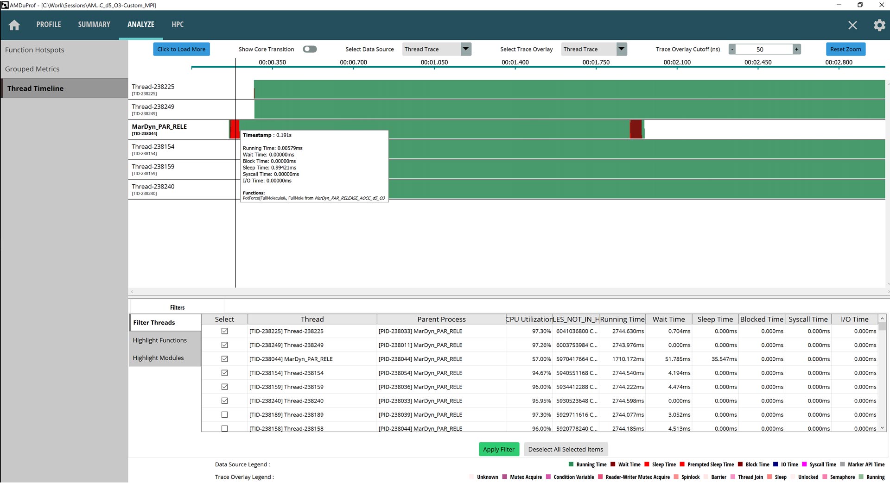Click Wait Time legend dark red swatch
This screenshot has height=483, width=890.
613,464
